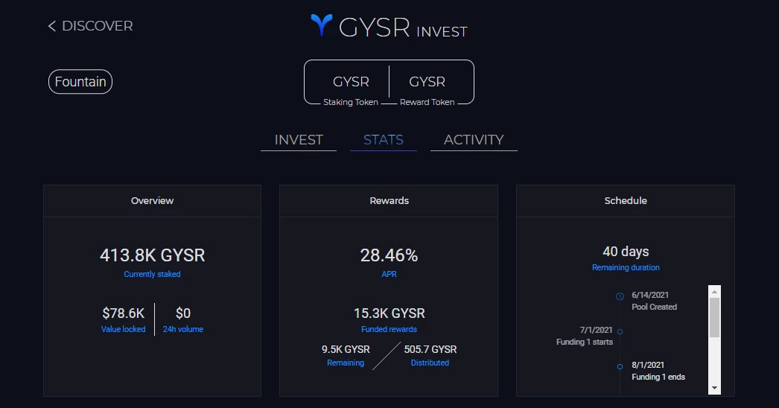Click the Rewards panel header
The width and height of the screenshot is (779, 408).
[389, 201]
